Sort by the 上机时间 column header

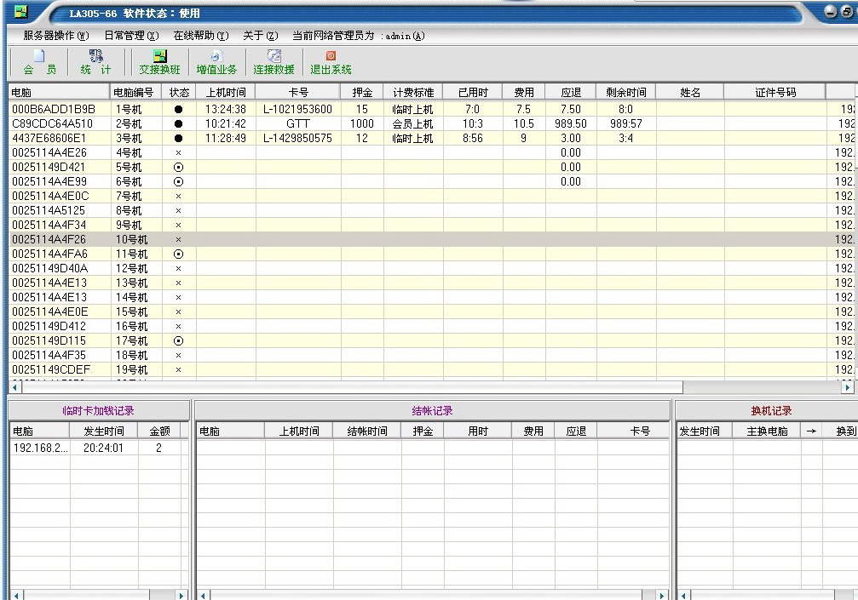pos(226,92)
